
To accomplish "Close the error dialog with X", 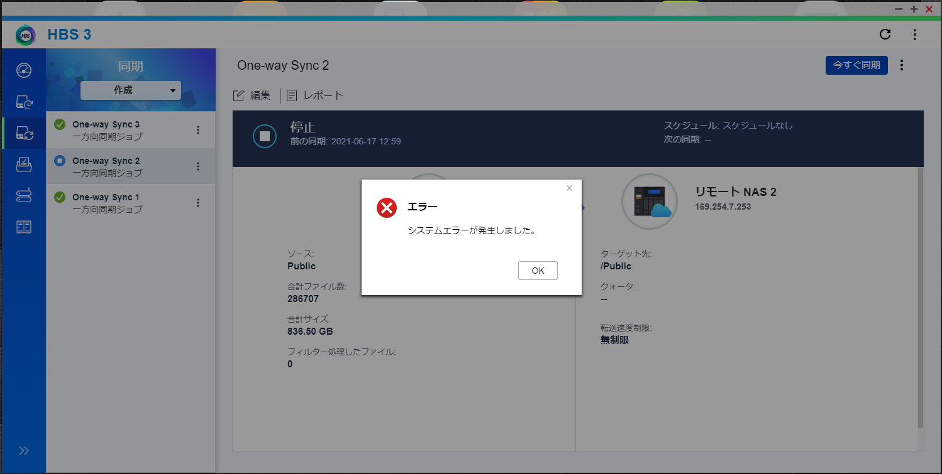I will [569, 188].
